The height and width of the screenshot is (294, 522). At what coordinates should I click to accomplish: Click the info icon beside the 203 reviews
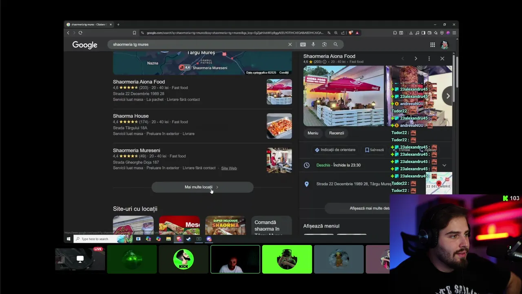pyautogui.click(x=325, y=62)
